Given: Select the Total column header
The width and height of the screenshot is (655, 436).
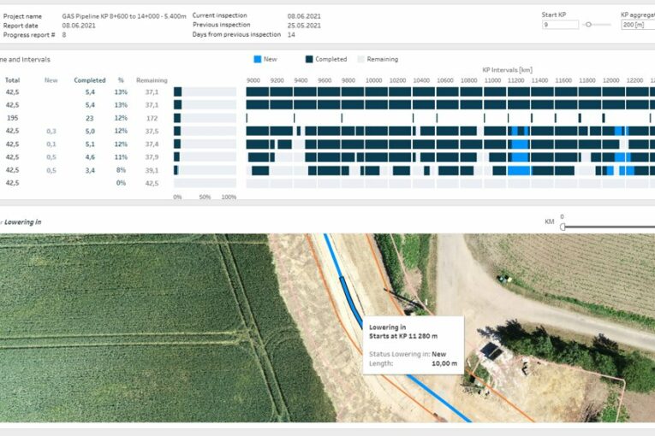Looking at the screenshot, I should pos(13,80).
